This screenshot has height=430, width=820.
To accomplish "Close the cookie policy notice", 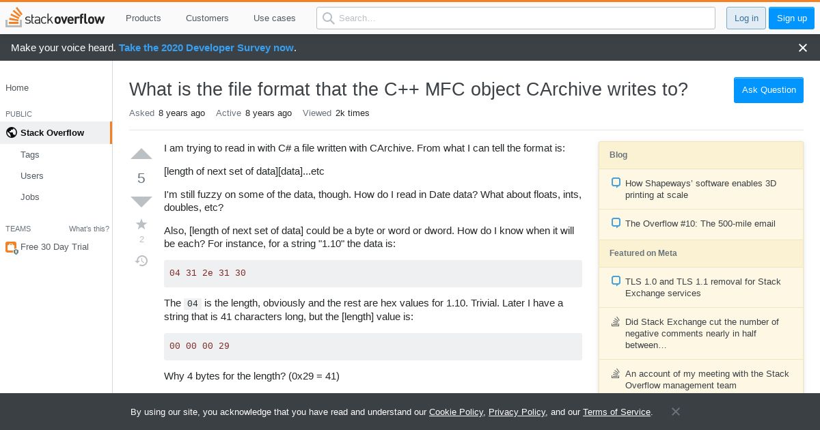I will tap(675, 412).
